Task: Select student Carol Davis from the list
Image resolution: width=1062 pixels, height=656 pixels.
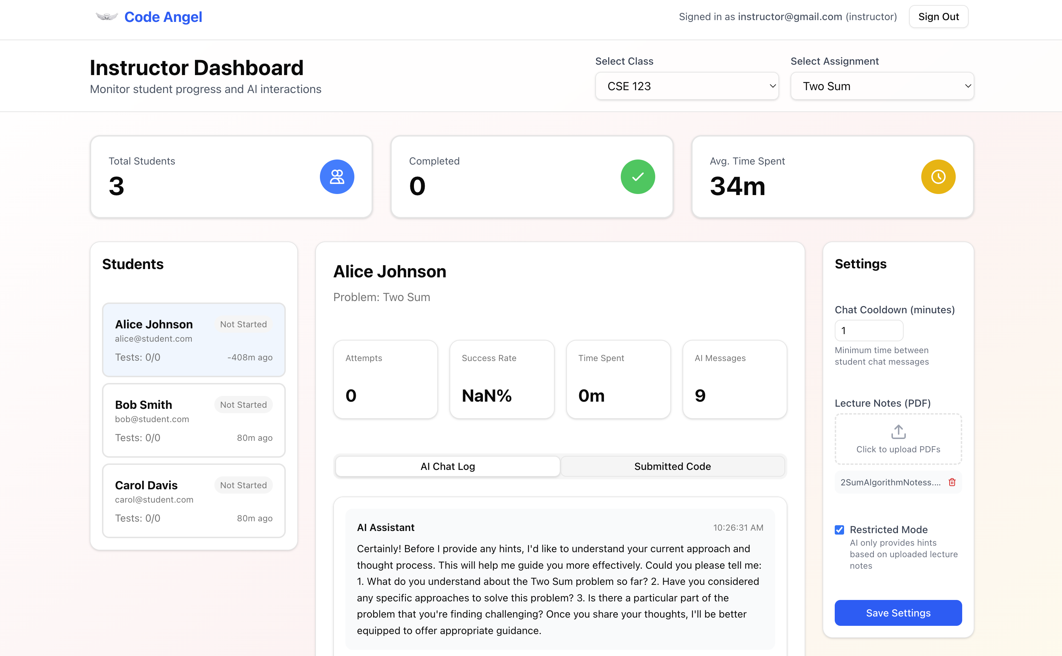Action: (193, 500)
